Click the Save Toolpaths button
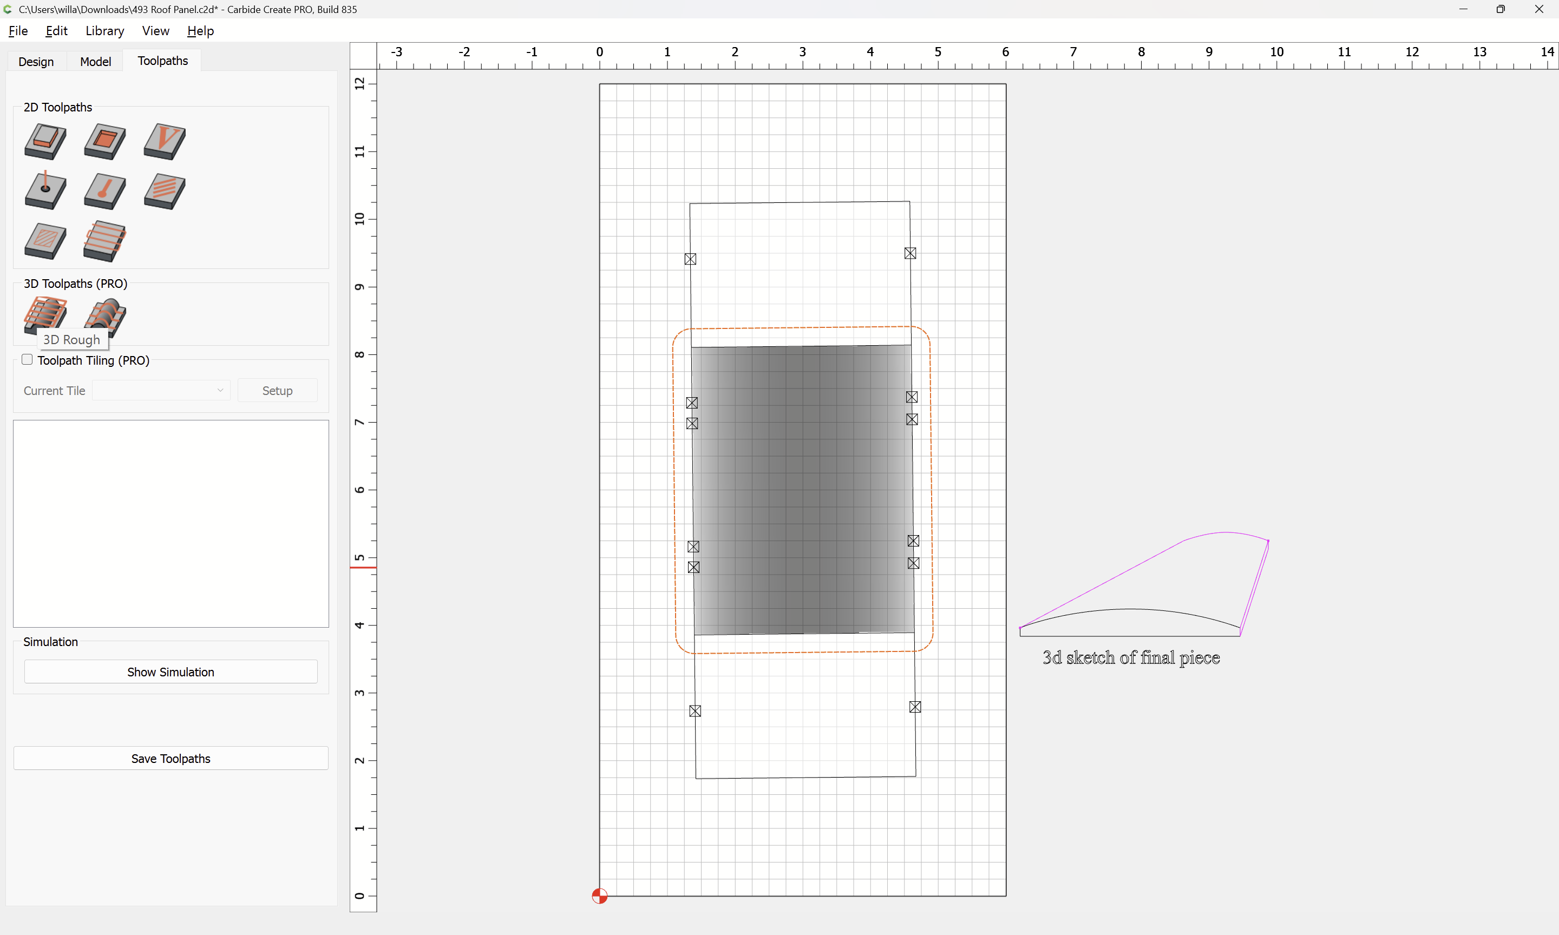The image size is (1559, 935). pos(171,759)
